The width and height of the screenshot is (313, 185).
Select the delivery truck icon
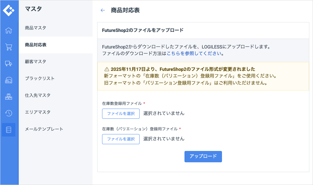[x=9, y=64]
